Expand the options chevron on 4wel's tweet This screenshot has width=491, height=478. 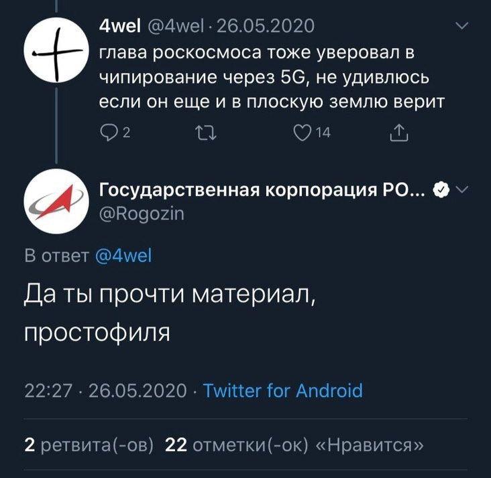[462, 27]
